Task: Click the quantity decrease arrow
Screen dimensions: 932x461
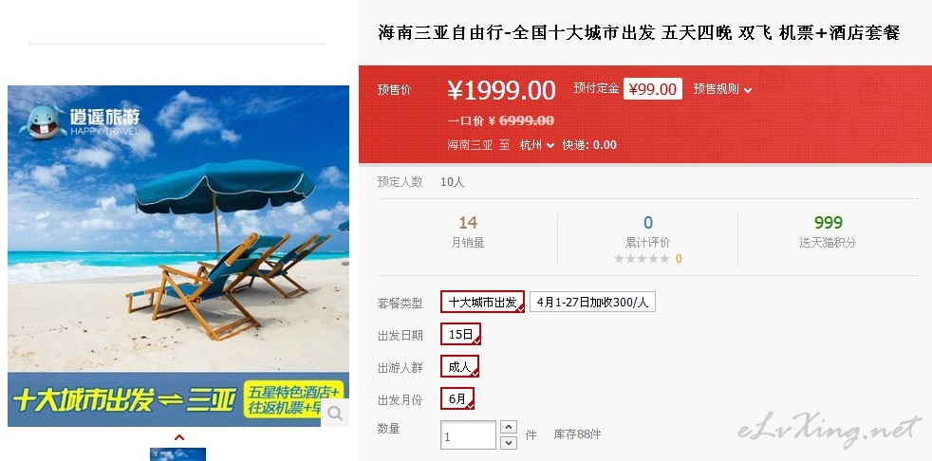Action: point(508,442)
